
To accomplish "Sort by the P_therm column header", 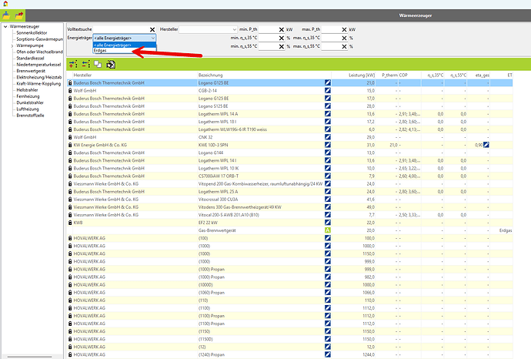I will [387, 75].
